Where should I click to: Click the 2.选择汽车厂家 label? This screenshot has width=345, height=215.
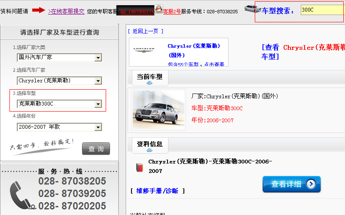pos(29,70)
